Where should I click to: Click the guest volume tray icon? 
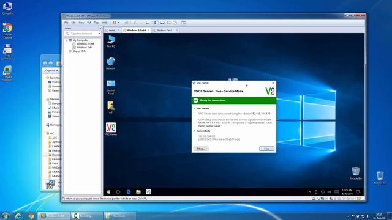click(330, 192)
